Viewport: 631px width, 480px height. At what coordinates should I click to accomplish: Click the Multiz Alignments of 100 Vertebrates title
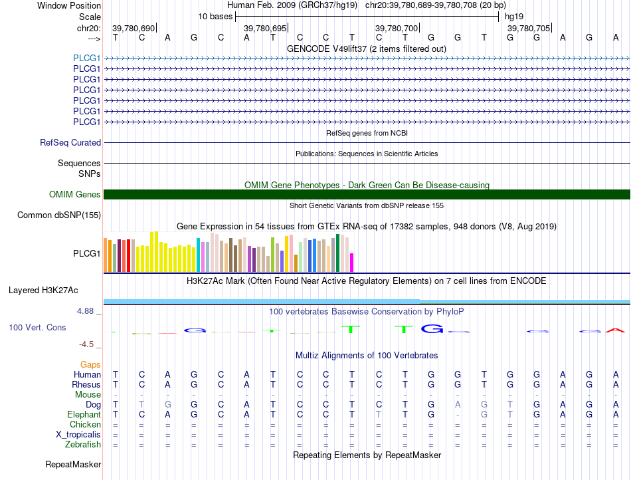coord(366,356)
